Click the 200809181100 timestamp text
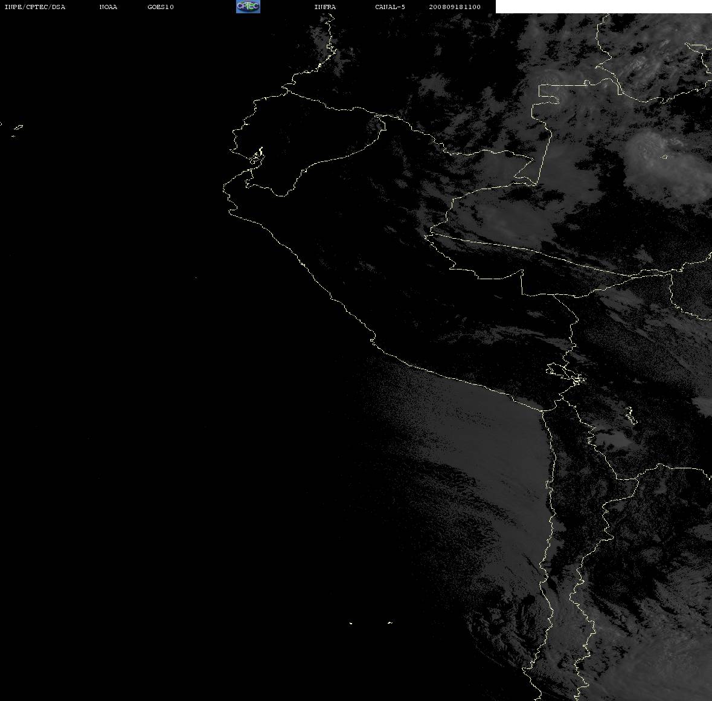This screenshot has height=701, width=712. pyautogui.click(x=455, y=7)
